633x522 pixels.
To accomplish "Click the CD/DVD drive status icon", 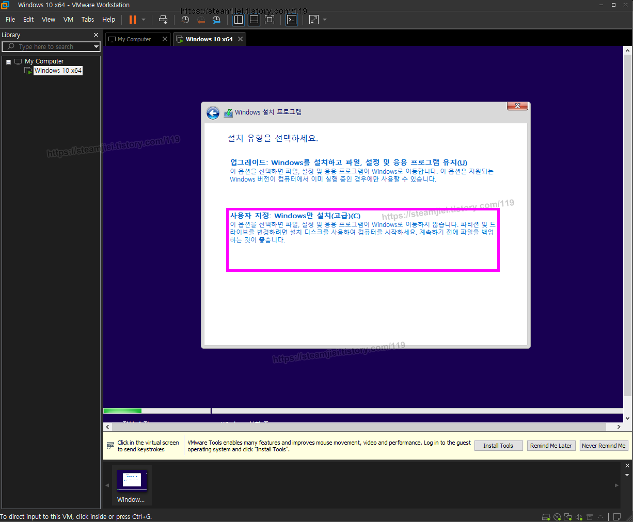I will click(557, 517).
